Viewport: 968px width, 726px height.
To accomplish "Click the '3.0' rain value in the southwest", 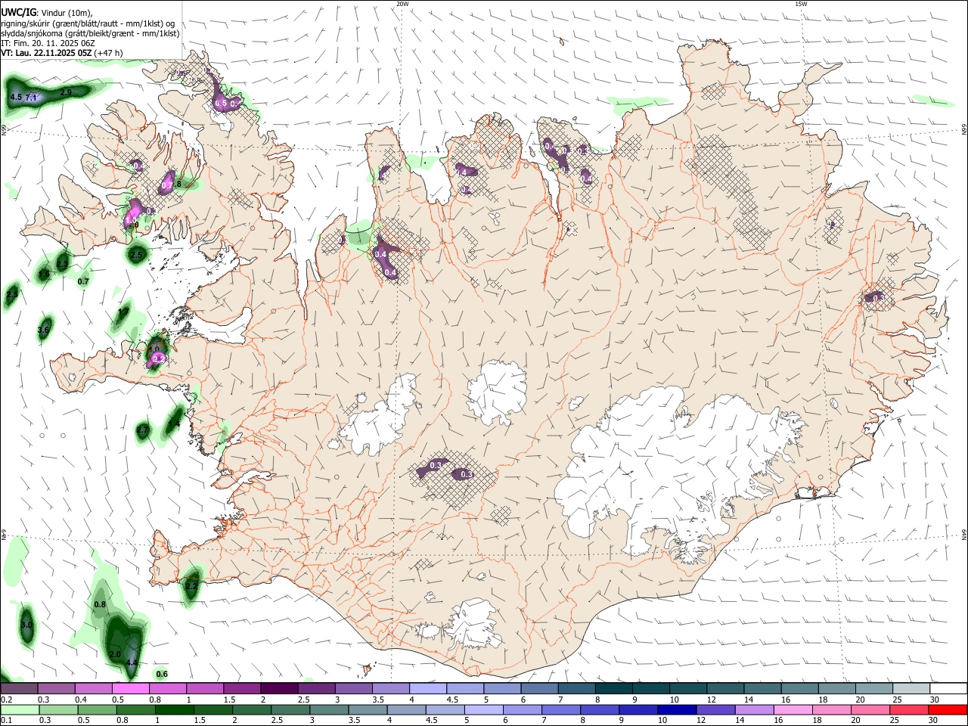I will (x=26, y=625).
